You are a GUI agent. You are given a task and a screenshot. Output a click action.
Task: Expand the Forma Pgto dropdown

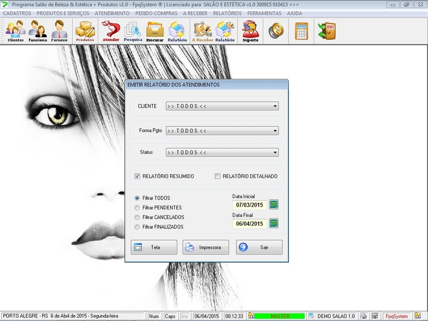pos(275,131)
